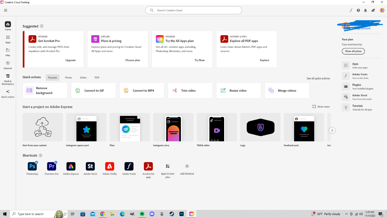Select the PDF quick actions tab
Screen dimensions: 387x218
coord(97,78)
